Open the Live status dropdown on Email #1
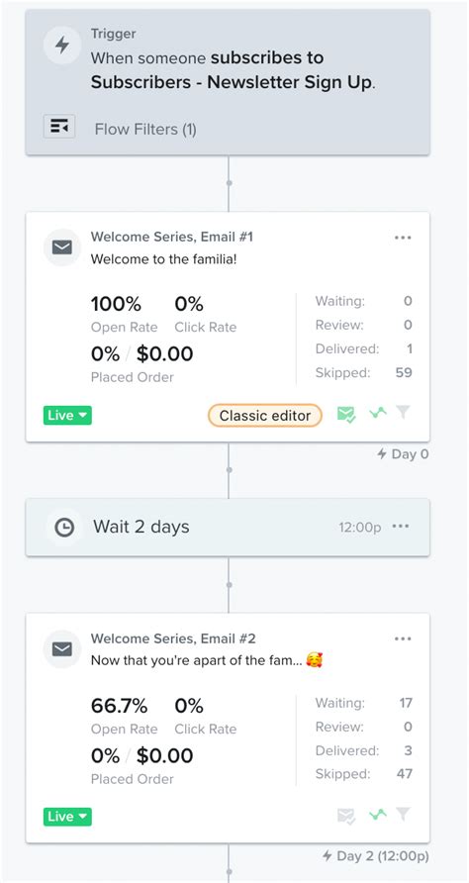 tap(67, 416)
